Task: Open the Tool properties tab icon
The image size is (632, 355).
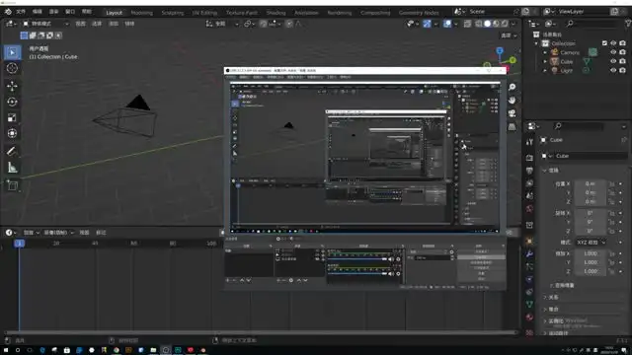Action: (x=529, y=141)
